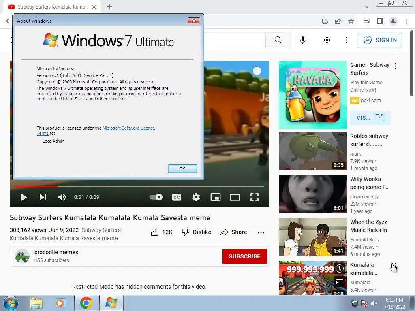
Task: Open YouTube settings three-dot menu
Action: [346, 40]
